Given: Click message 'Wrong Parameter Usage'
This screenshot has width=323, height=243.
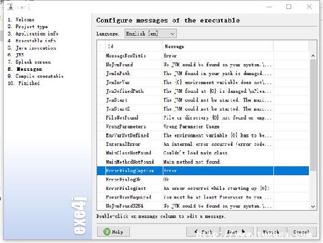Looking at the screenshot, I should point(191,126).
